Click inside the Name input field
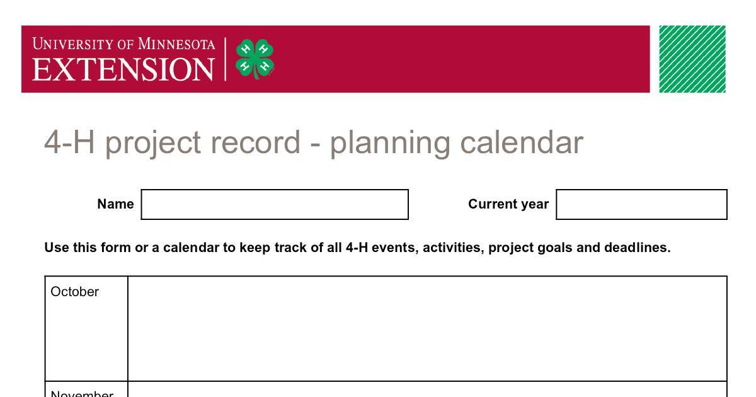The width and height of the screenshot is (756, 397). tap(275, 204)
